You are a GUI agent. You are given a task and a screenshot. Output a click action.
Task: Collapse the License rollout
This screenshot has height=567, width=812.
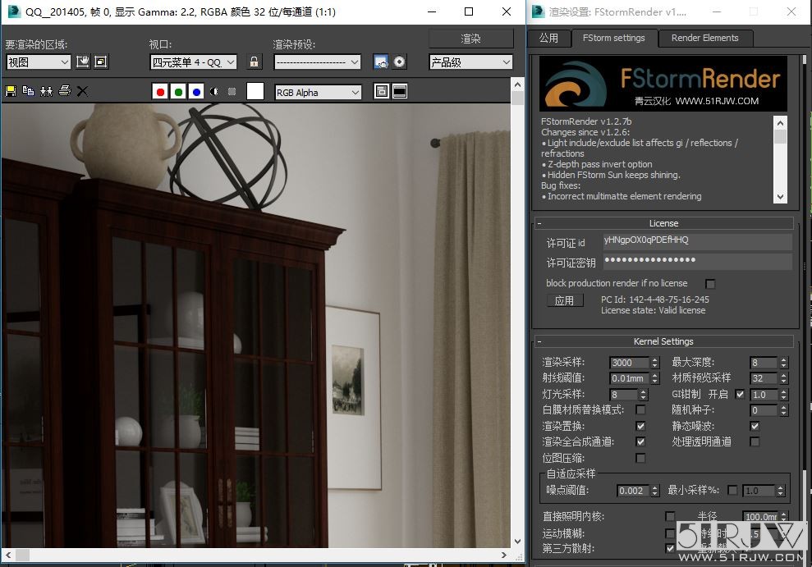pos(664,223)
